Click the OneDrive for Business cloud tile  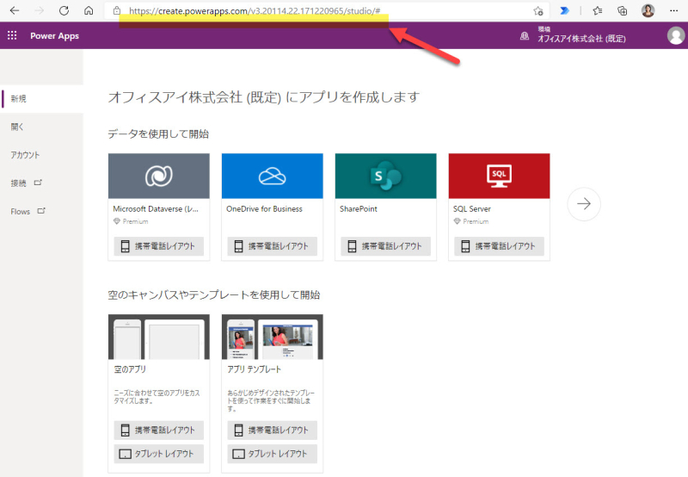(272, 176)
